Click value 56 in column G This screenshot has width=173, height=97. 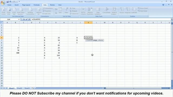coord(56,50)
